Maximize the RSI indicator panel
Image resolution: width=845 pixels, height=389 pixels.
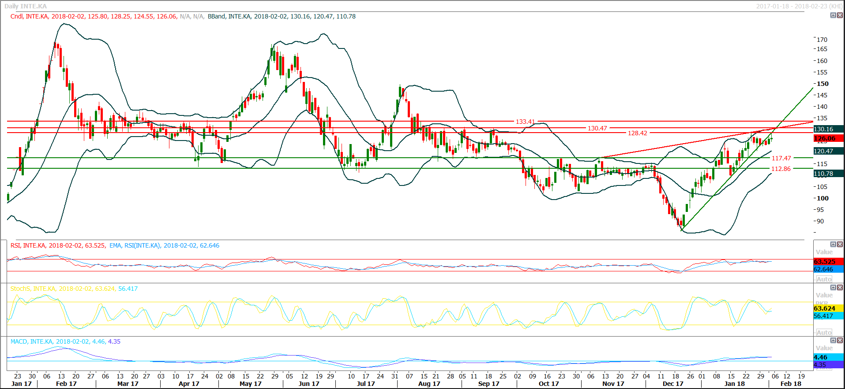click(x=833, y=244)
